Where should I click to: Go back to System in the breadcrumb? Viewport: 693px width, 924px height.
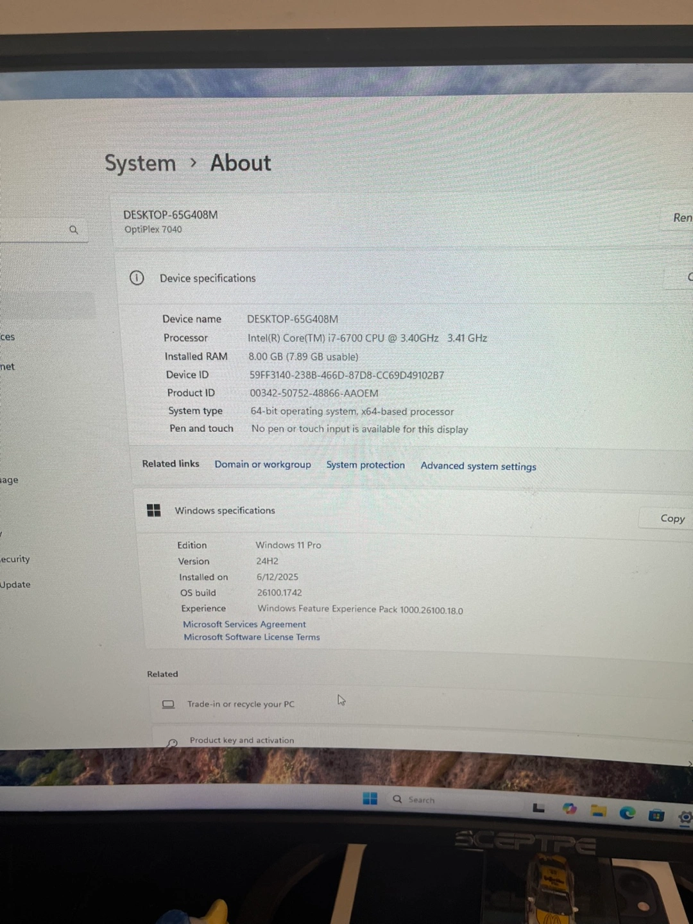140,163
